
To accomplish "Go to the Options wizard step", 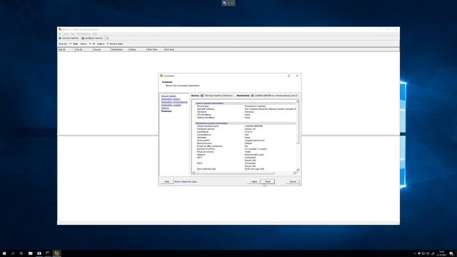I will [165, 108].
